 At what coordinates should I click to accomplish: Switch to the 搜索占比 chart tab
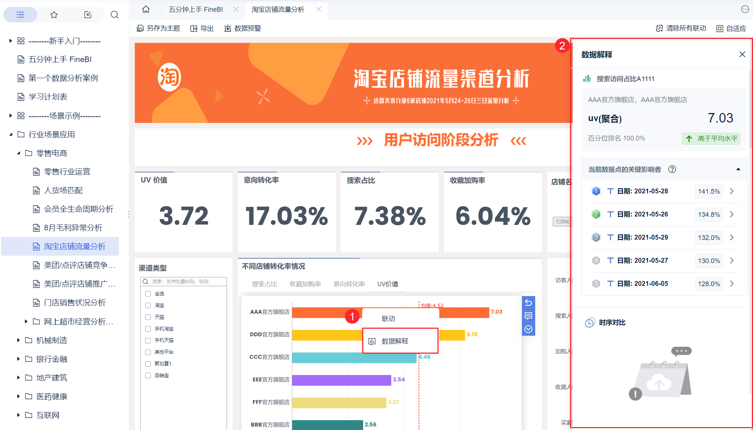click(x=264, y=284)
